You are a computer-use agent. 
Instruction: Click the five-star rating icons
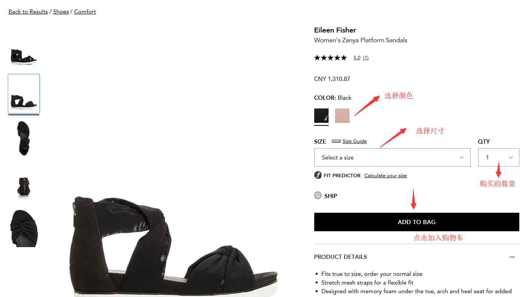coord(330,58)
